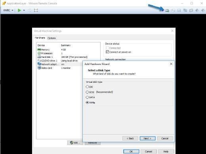Click the greyed Send Ctrl+Alt+Del toolbar icon

tap(29, 10)
